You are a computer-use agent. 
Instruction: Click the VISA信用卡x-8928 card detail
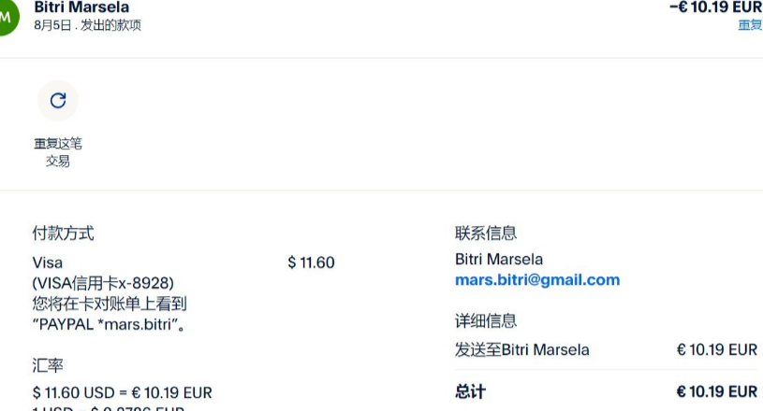pyautogui.click(x=103, y=283)
